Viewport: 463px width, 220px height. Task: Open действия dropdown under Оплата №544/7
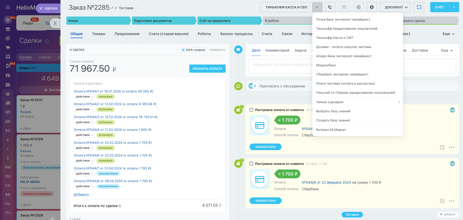click(x=85, y=174)
